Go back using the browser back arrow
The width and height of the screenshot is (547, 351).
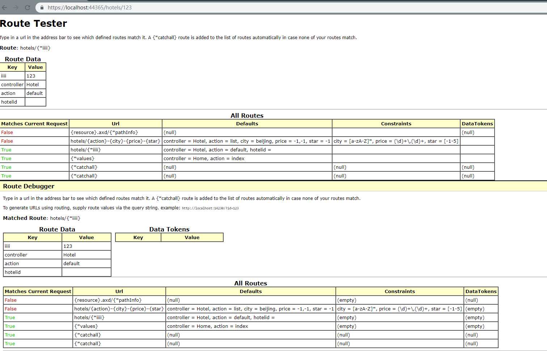[5, 7]
